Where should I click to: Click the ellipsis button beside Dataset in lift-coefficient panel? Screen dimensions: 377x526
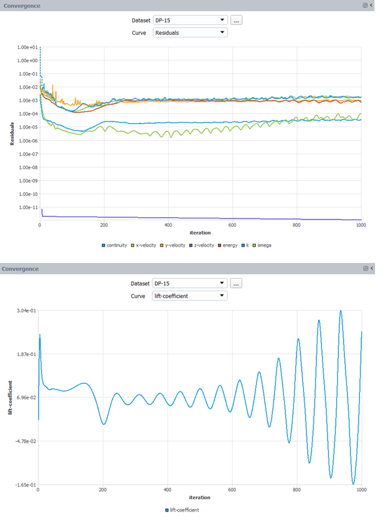(236, 283)
